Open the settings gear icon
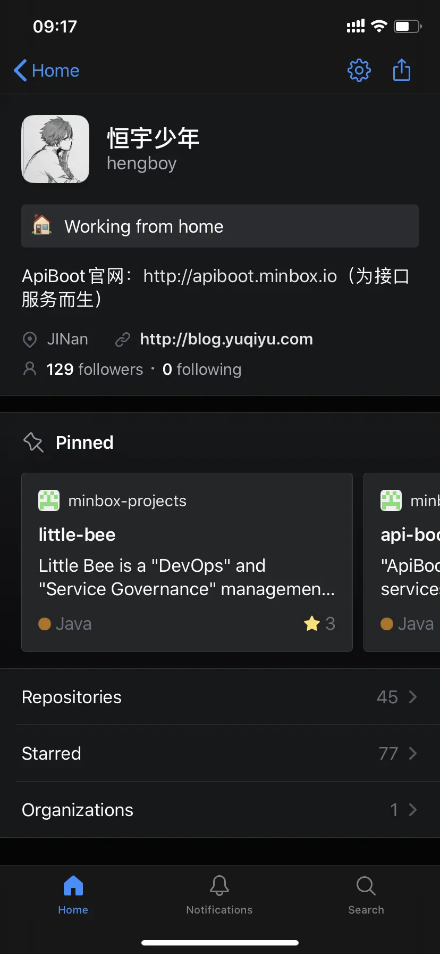This screenshot has width=440, height=954. click(359, 70)
